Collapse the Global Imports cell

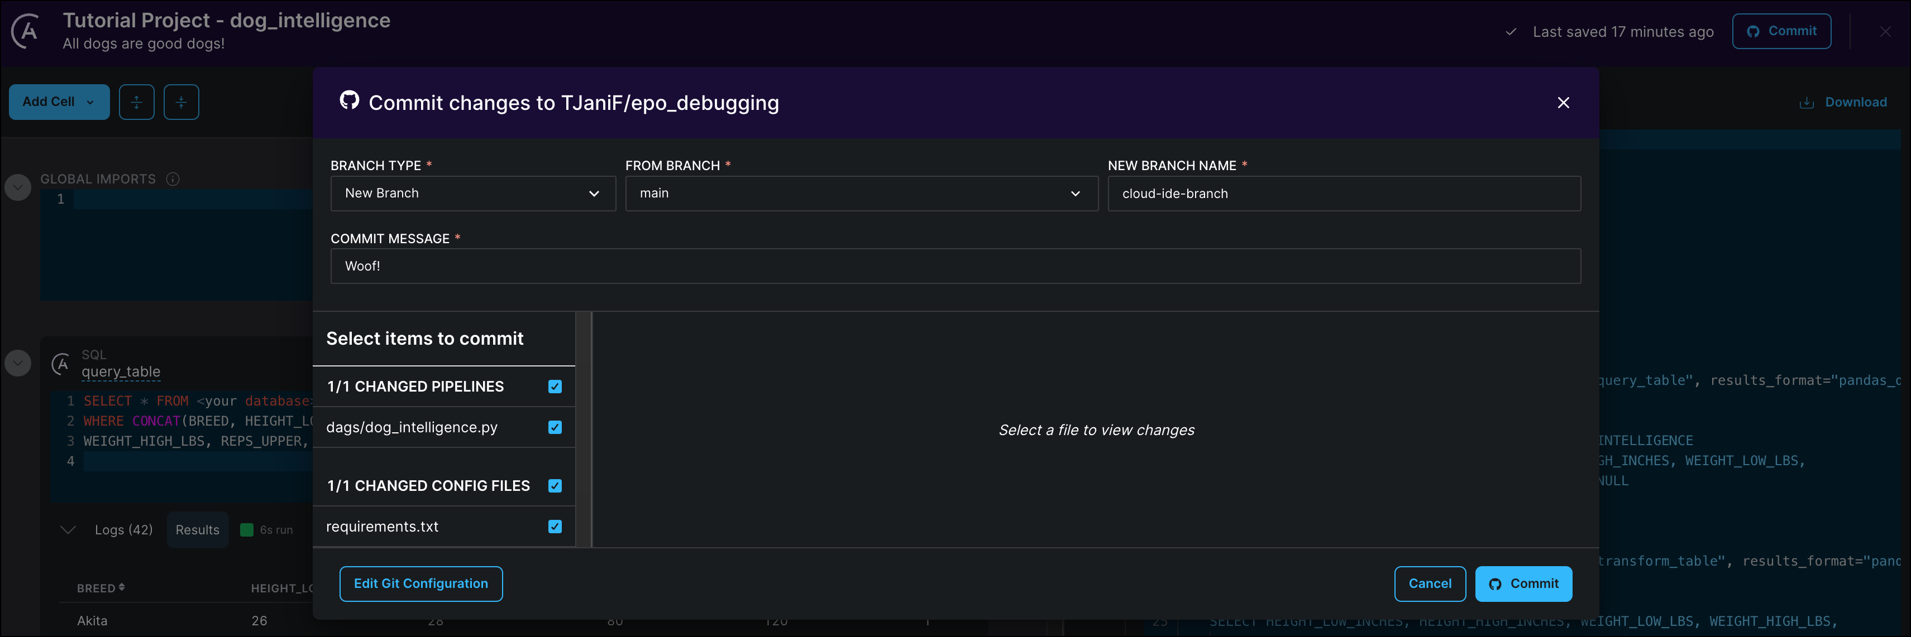tap(18, 187)
